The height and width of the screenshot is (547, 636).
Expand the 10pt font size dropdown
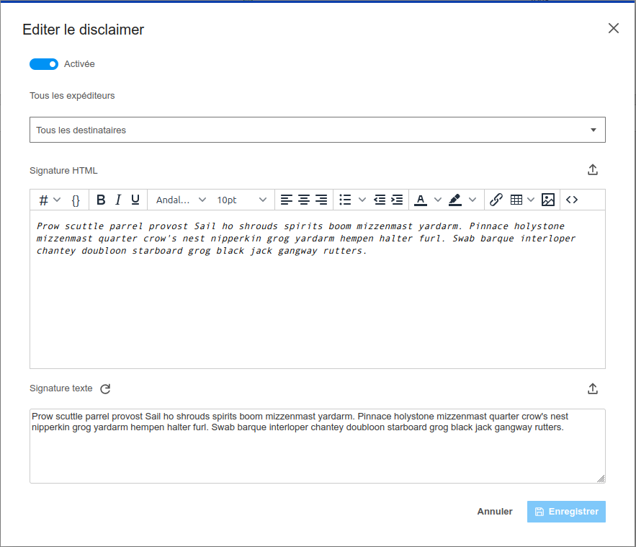(241, 200)
